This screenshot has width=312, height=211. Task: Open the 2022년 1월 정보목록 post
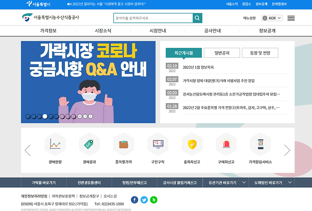(198, 67)
